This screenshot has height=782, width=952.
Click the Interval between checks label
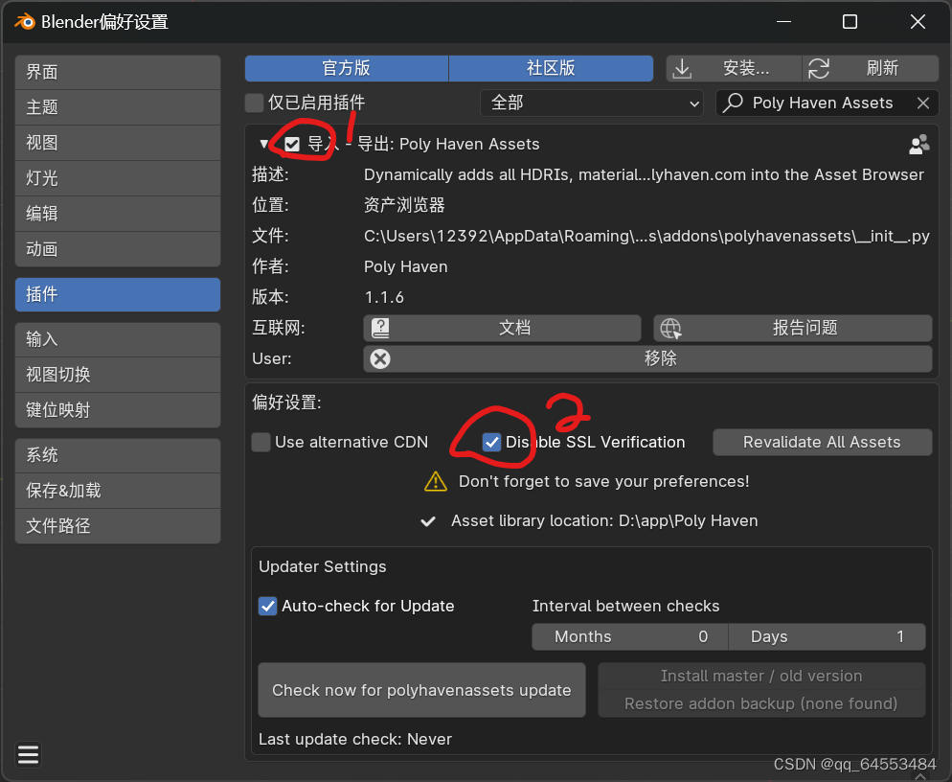(626, 606)
